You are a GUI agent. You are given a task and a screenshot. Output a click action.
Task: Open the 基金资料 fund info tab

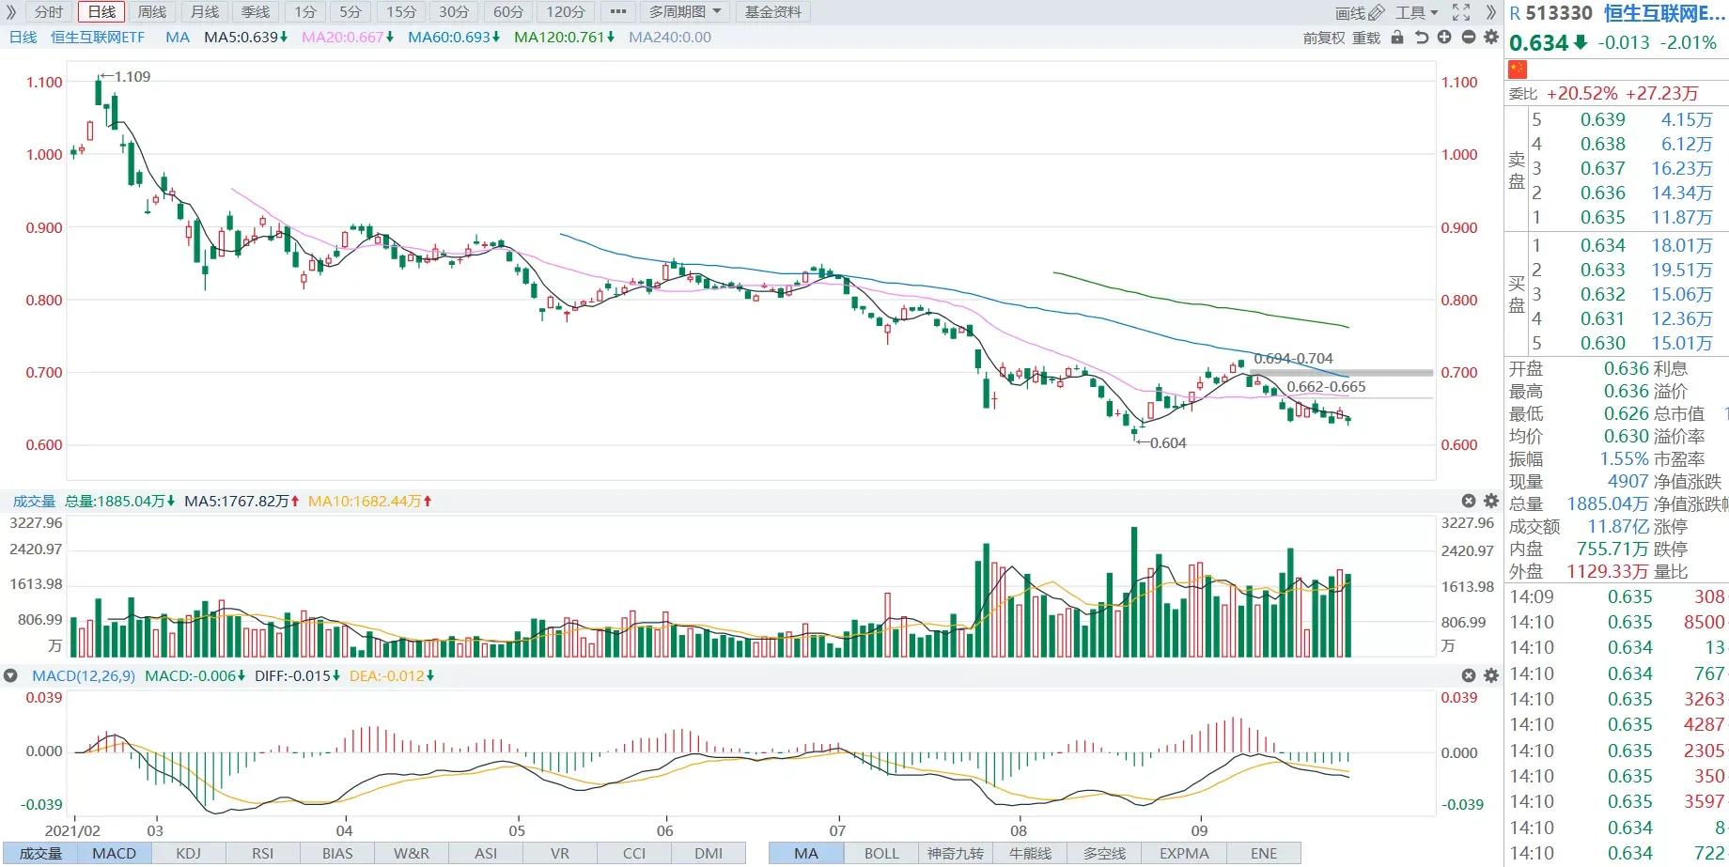(773, 12)
